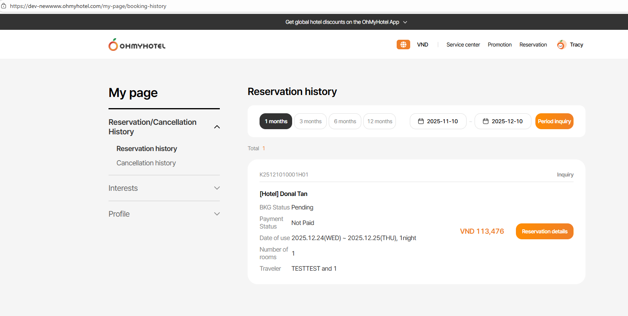Select the 6 months period filter
The height and width of the screenshot is (316, 628).
[x=345, y=121]
